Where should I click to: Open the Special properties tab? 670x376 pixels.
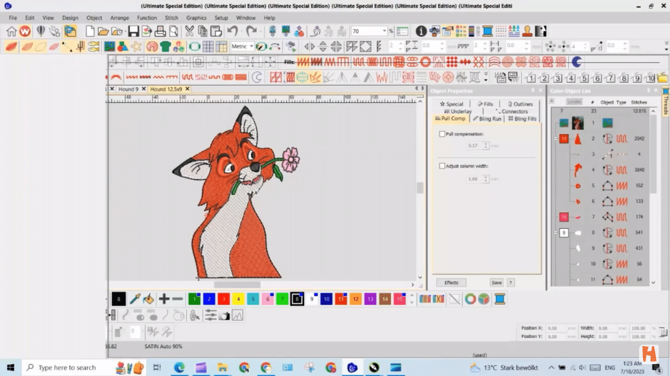tap(451, 104)
